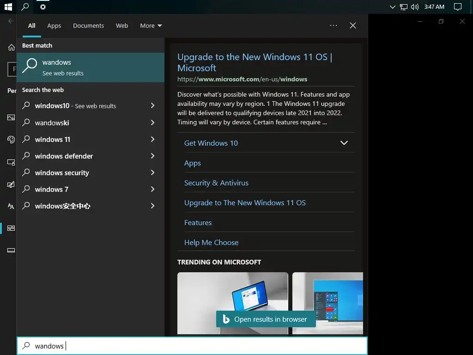
Task: Open Themes settings icon
Action: tap(11, 184)
